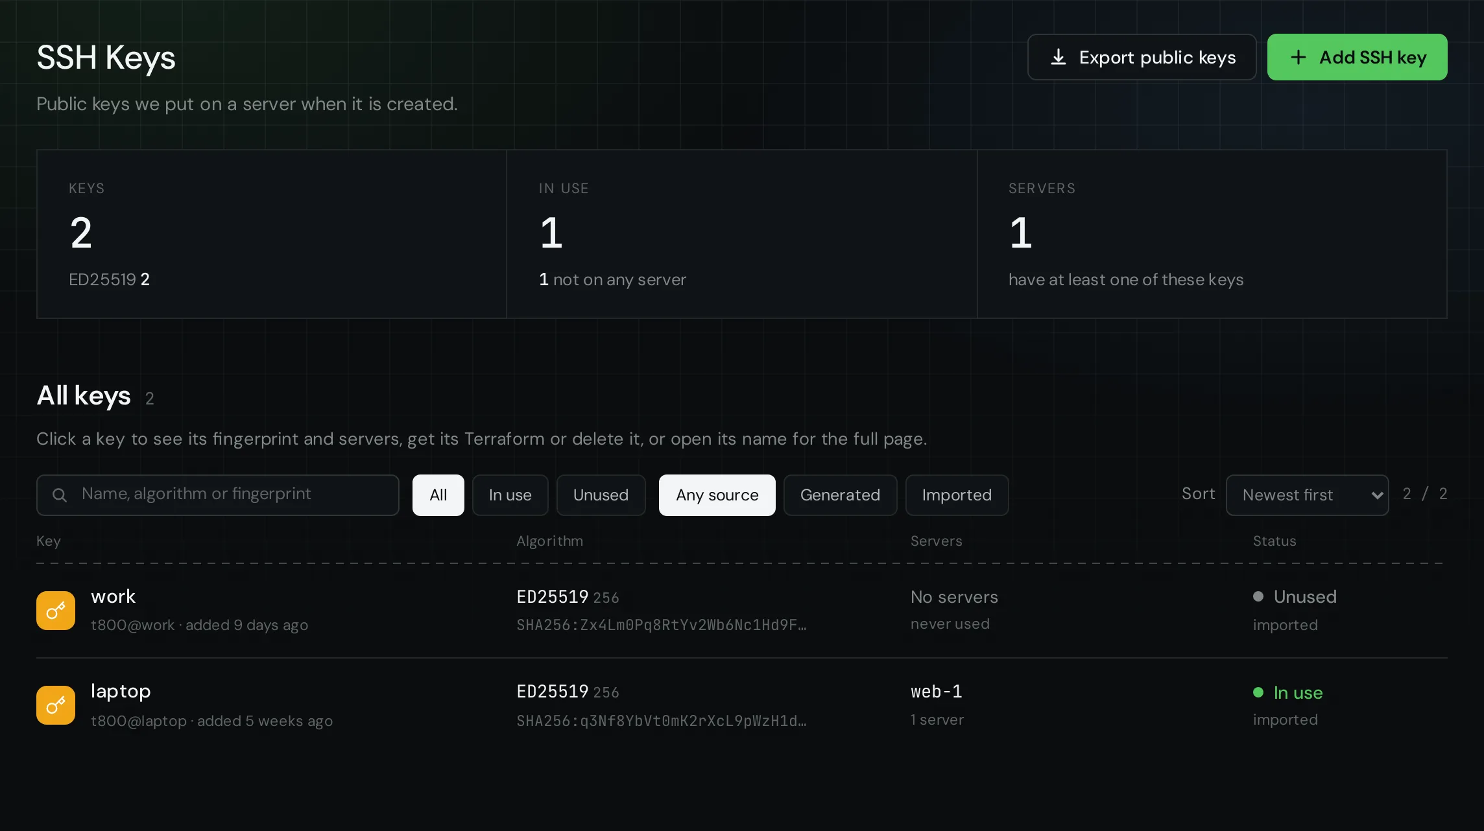
Task: Click fingerprint SHA256:q3Nf8YbVt0mK2rXcL9pWzH1d…
Action: pos(662,721)
